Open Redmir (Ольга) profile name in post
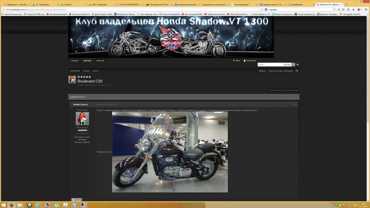The height and width of the screenshot is (208, 370). point(80,104)
